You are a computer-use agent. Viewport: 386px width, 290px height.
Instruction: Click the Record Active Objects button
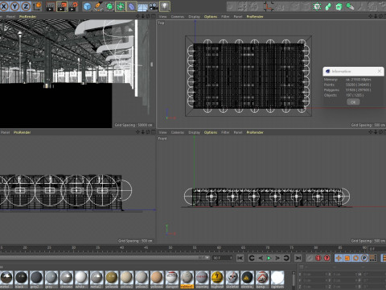click(310, 258)
